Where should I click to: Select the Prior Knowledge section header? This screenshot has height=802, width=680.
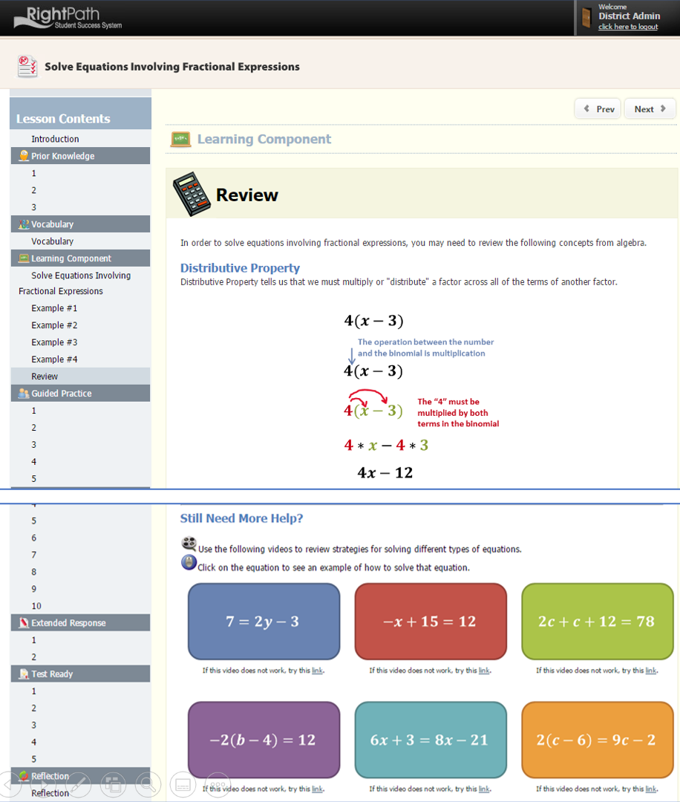80,156
